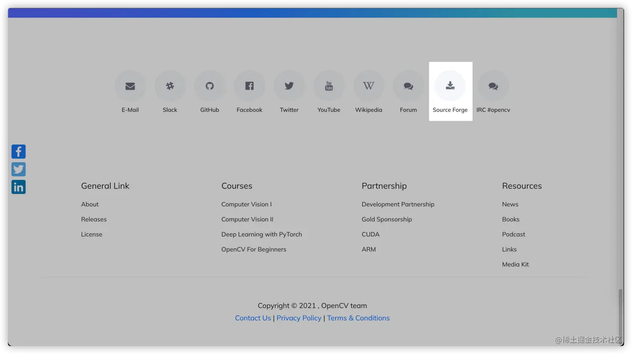
Task: Go to the Releases link
Action: pyautogui.click(x=94, y=219)
